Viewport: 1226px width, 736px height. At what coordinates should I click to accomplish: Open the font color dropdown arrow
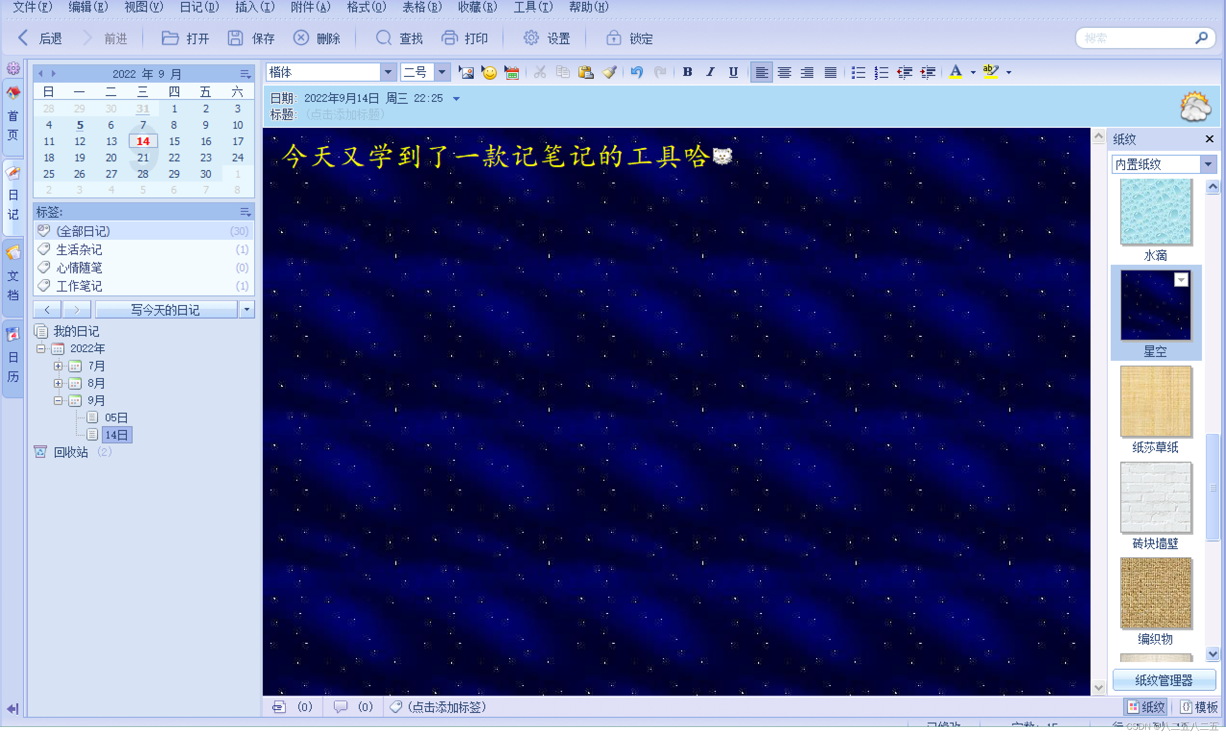click(973, 73)
